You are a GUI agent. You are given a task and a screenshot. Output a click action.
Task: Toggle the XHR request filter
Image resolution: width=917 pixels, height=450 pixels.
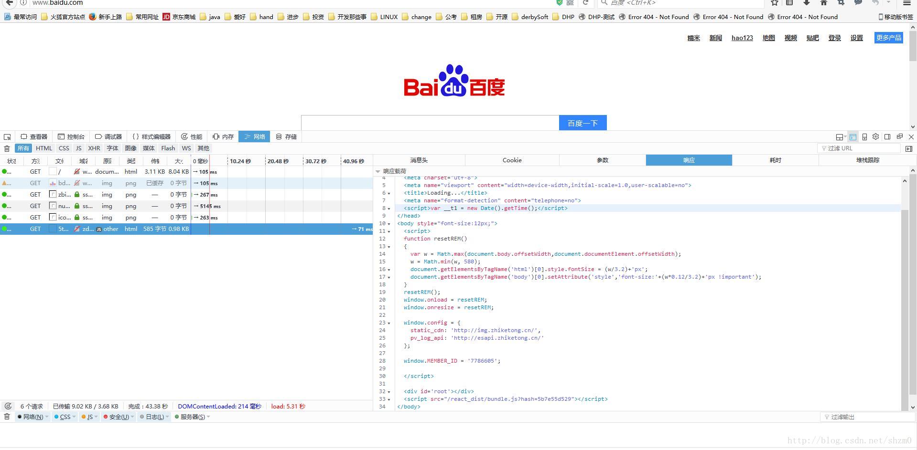94,148
